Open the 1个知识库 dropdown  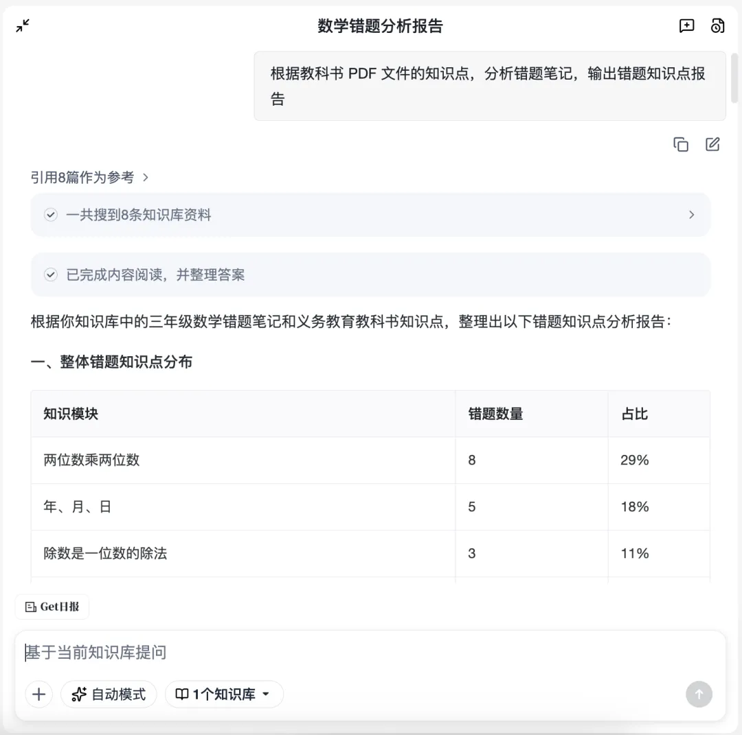(224, 695)
